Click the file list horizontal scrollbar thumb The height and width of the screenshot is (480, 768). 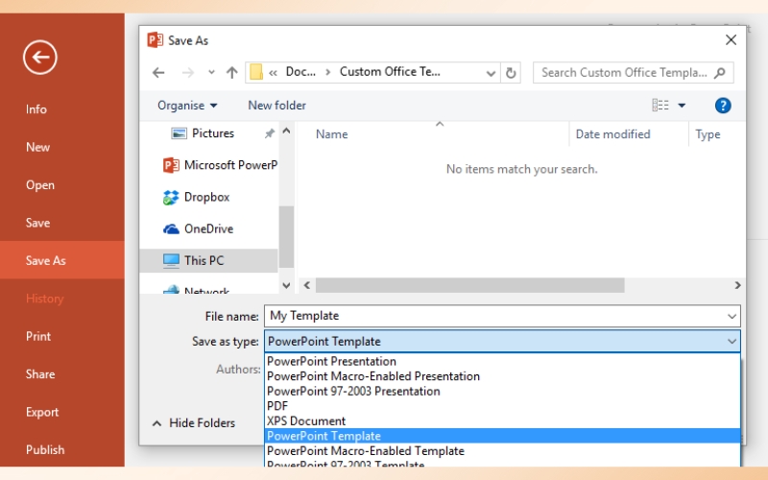[469, 285]
